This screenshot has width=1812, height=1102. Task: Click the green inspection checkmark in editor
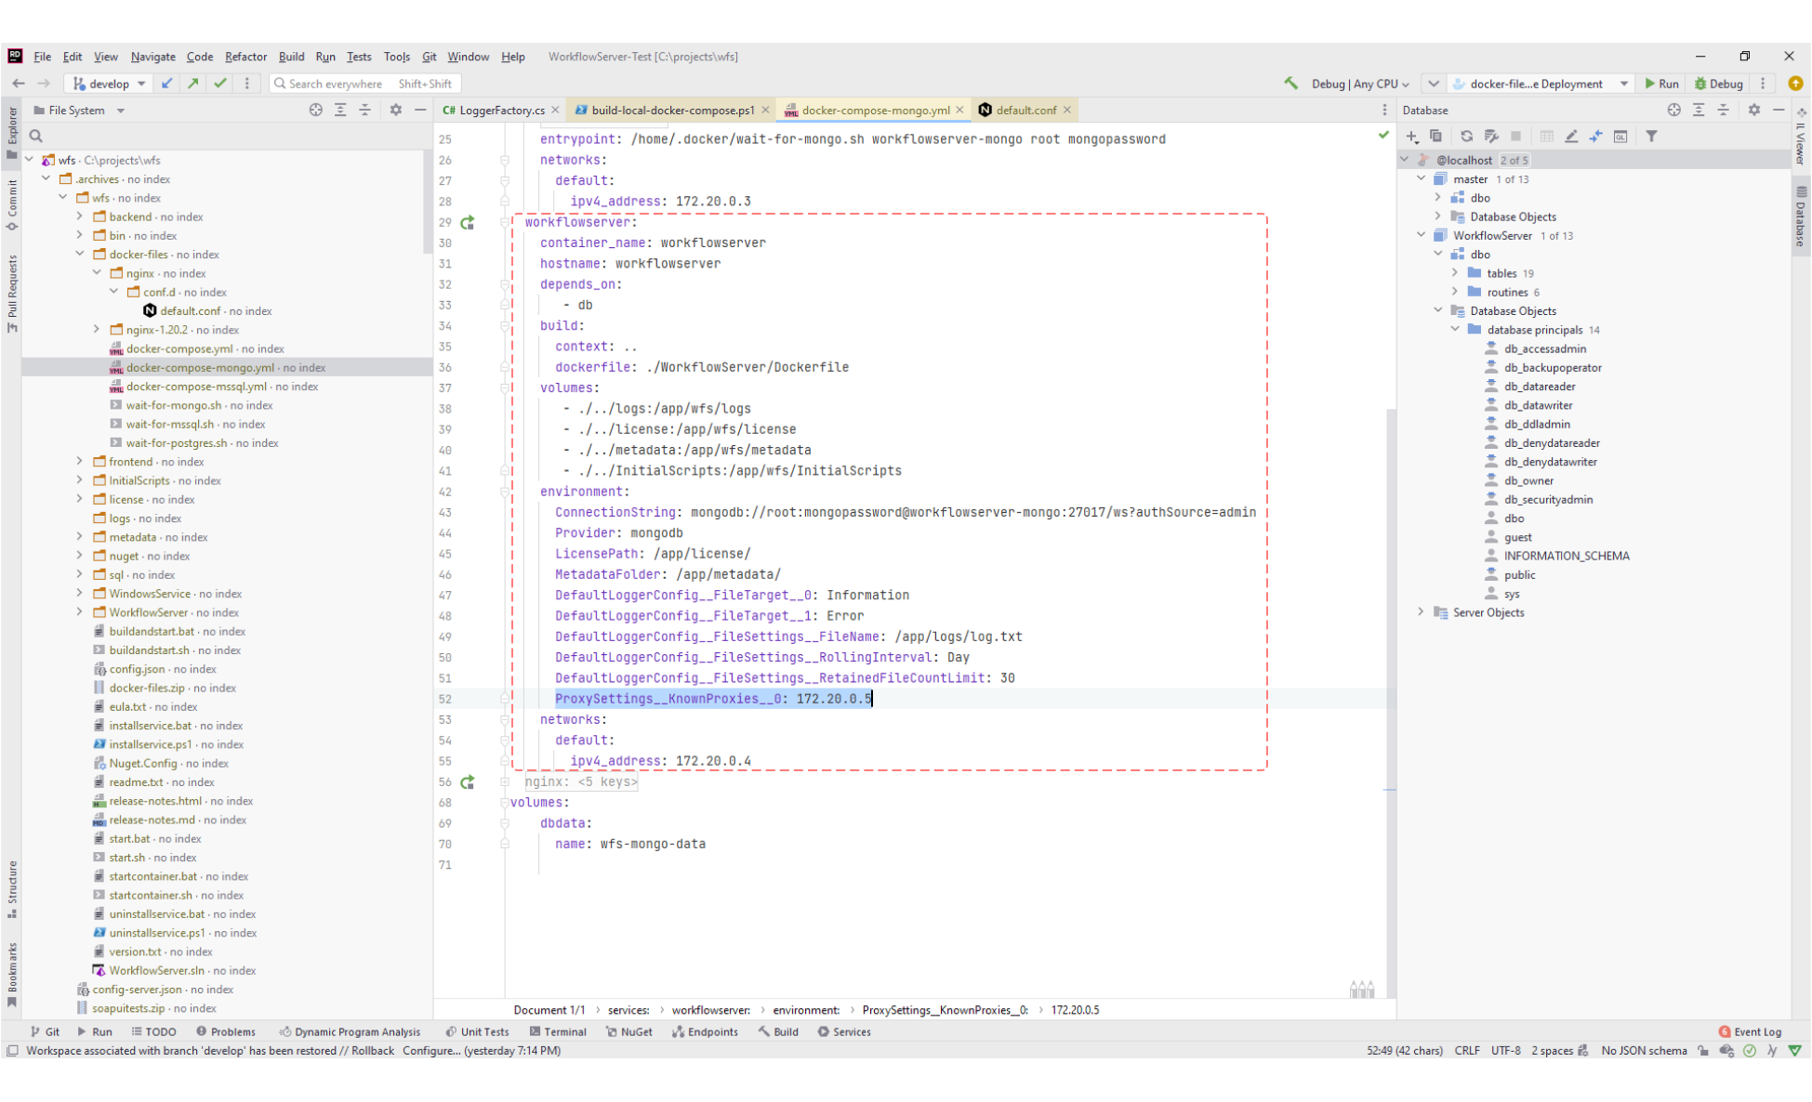pos(1383,136)
